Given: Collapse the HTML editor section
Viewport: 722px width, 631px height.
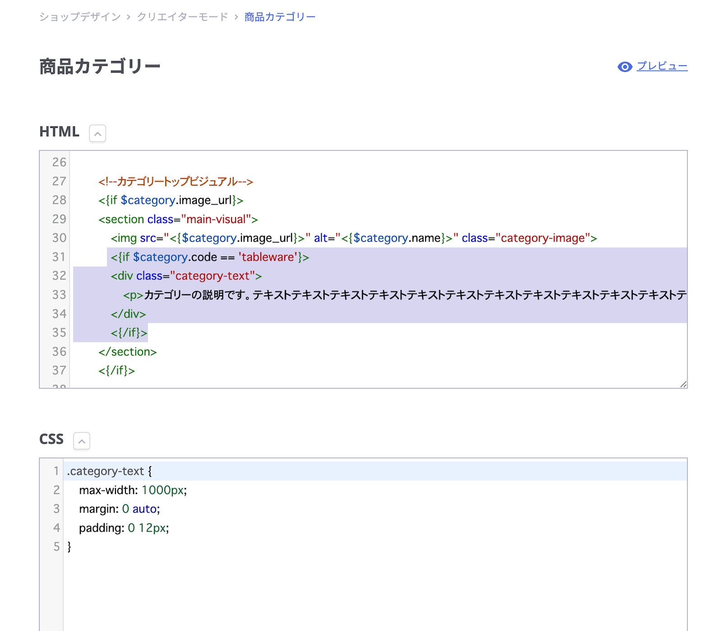Looking at the screenshot, I should coord(97,134).
